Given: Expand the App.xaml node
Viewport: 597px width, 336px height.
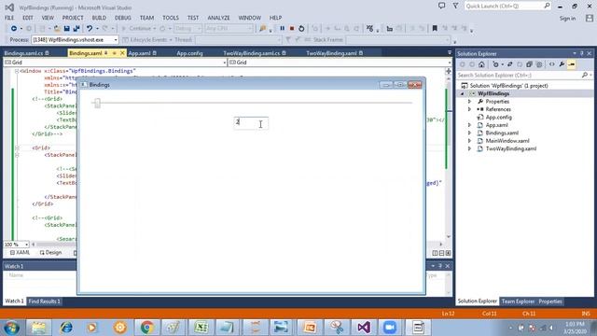Looking at the screenshot, I should coord(469,125).
